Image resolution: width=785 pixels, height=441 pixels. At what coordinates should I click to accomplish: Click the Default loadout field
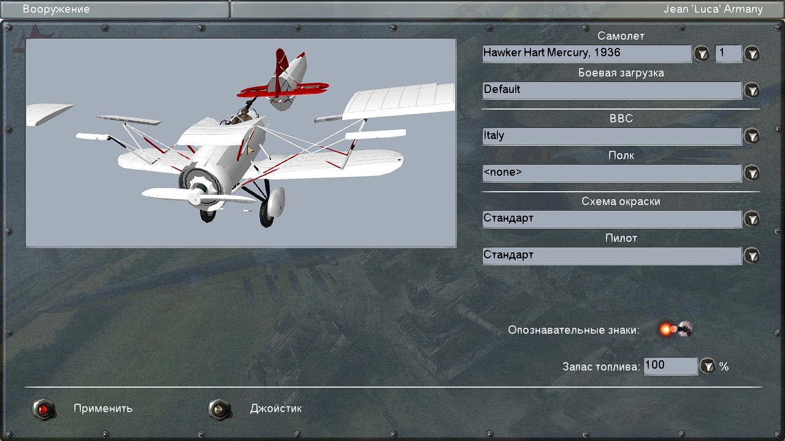pyautogui.click(x=612, y=90)
